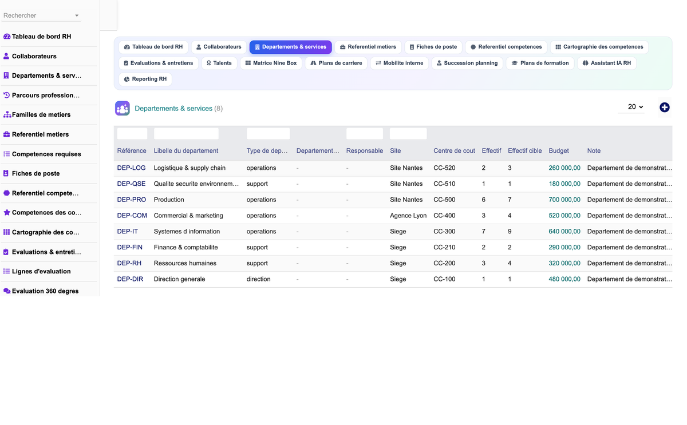The image size is (687, 425).
Task: Click the Departements & services sidebar building icon
Action: [x=7, y=76]
